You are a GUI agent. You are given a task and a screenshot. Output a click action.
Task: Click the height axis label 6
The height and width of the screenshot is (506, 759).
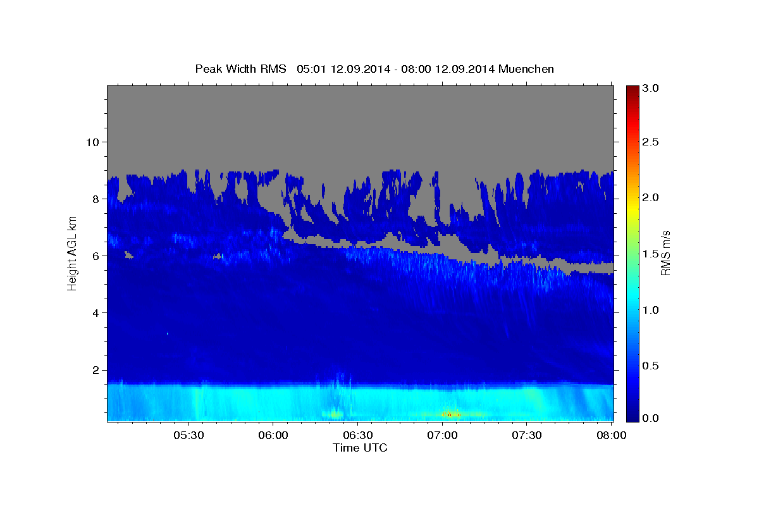coord(95,256)
